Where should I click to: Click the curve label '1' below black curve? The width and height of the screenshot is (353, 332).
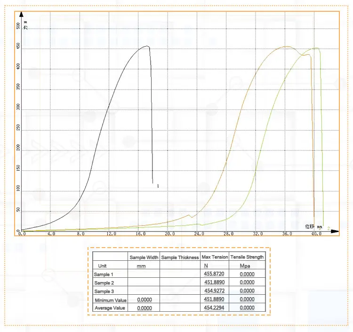tap(158, 186)
